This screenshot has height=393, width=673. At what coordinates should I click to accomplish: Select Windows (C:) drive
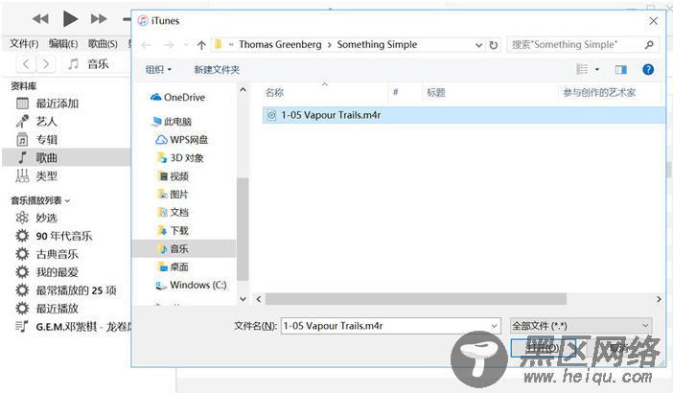pos(191,285)
